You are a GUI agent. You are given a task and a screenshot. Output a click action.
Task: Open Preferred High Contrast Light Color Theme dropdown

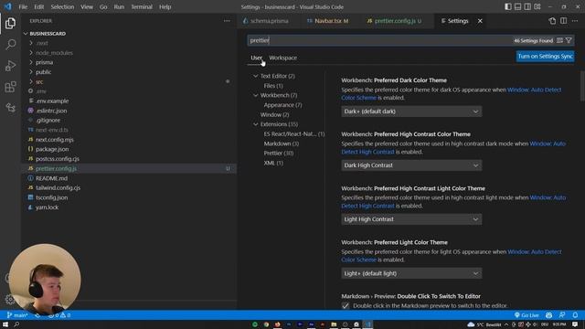[411, 219]
